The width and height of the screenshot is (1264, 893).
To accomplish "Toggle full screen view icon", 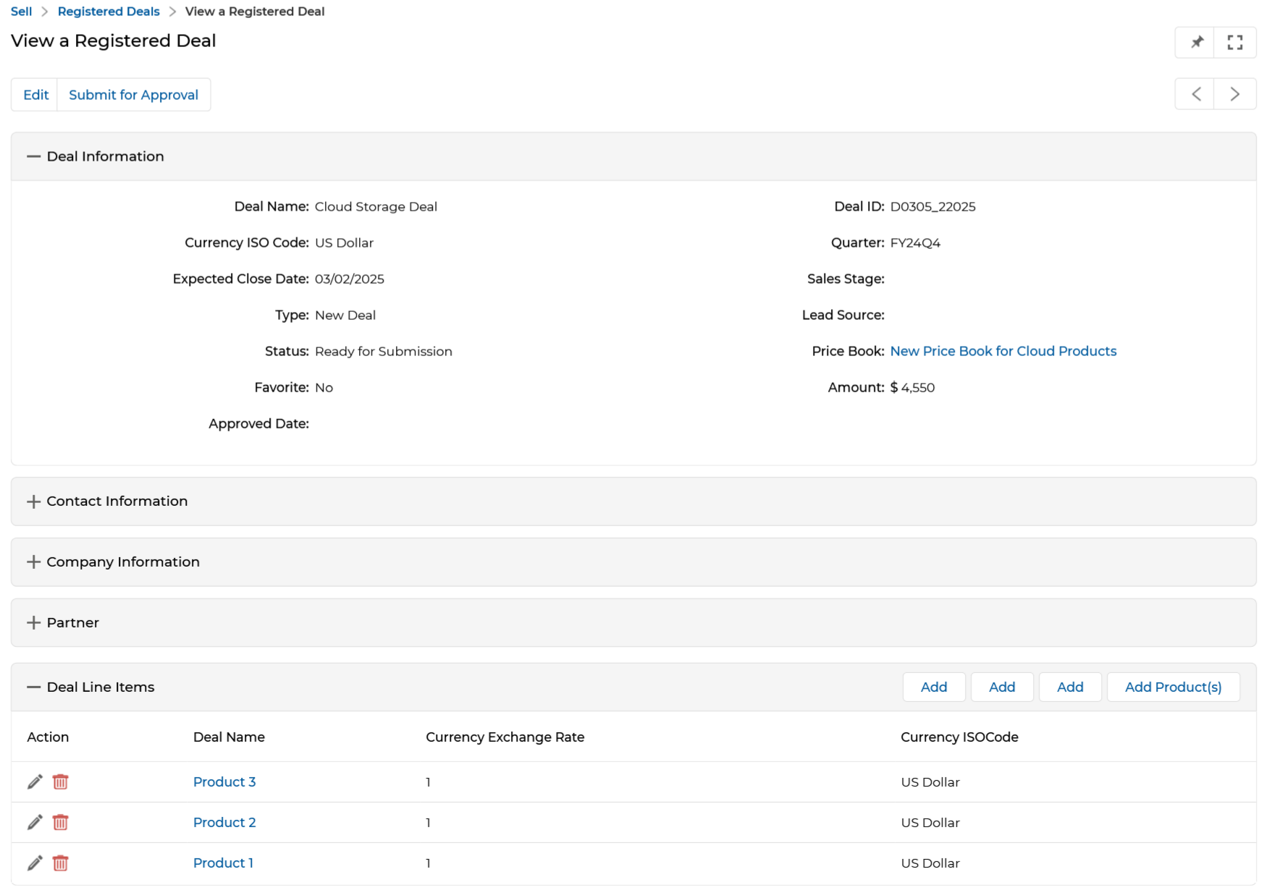I will point(1235,43).
